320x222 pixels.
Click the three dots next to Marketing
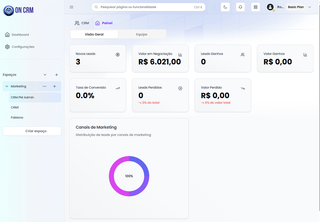tap(44, 86)
